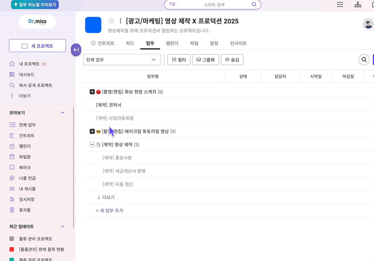Switch to the 인사이트 tab
The height and width of the screenshot is (261, 374).
click(238, 43)
